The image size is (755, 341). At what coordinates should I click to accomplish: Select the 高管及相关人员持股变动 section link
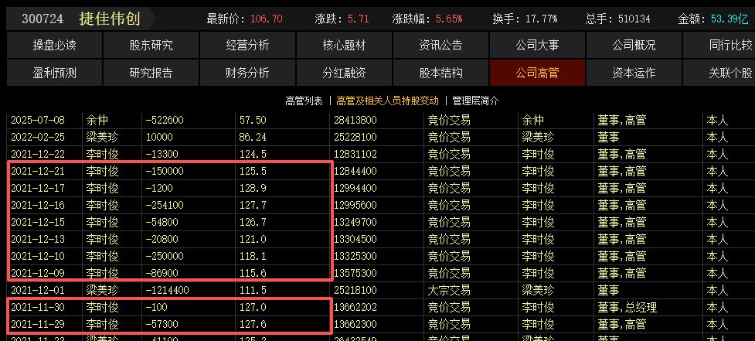tap(387, 101)
